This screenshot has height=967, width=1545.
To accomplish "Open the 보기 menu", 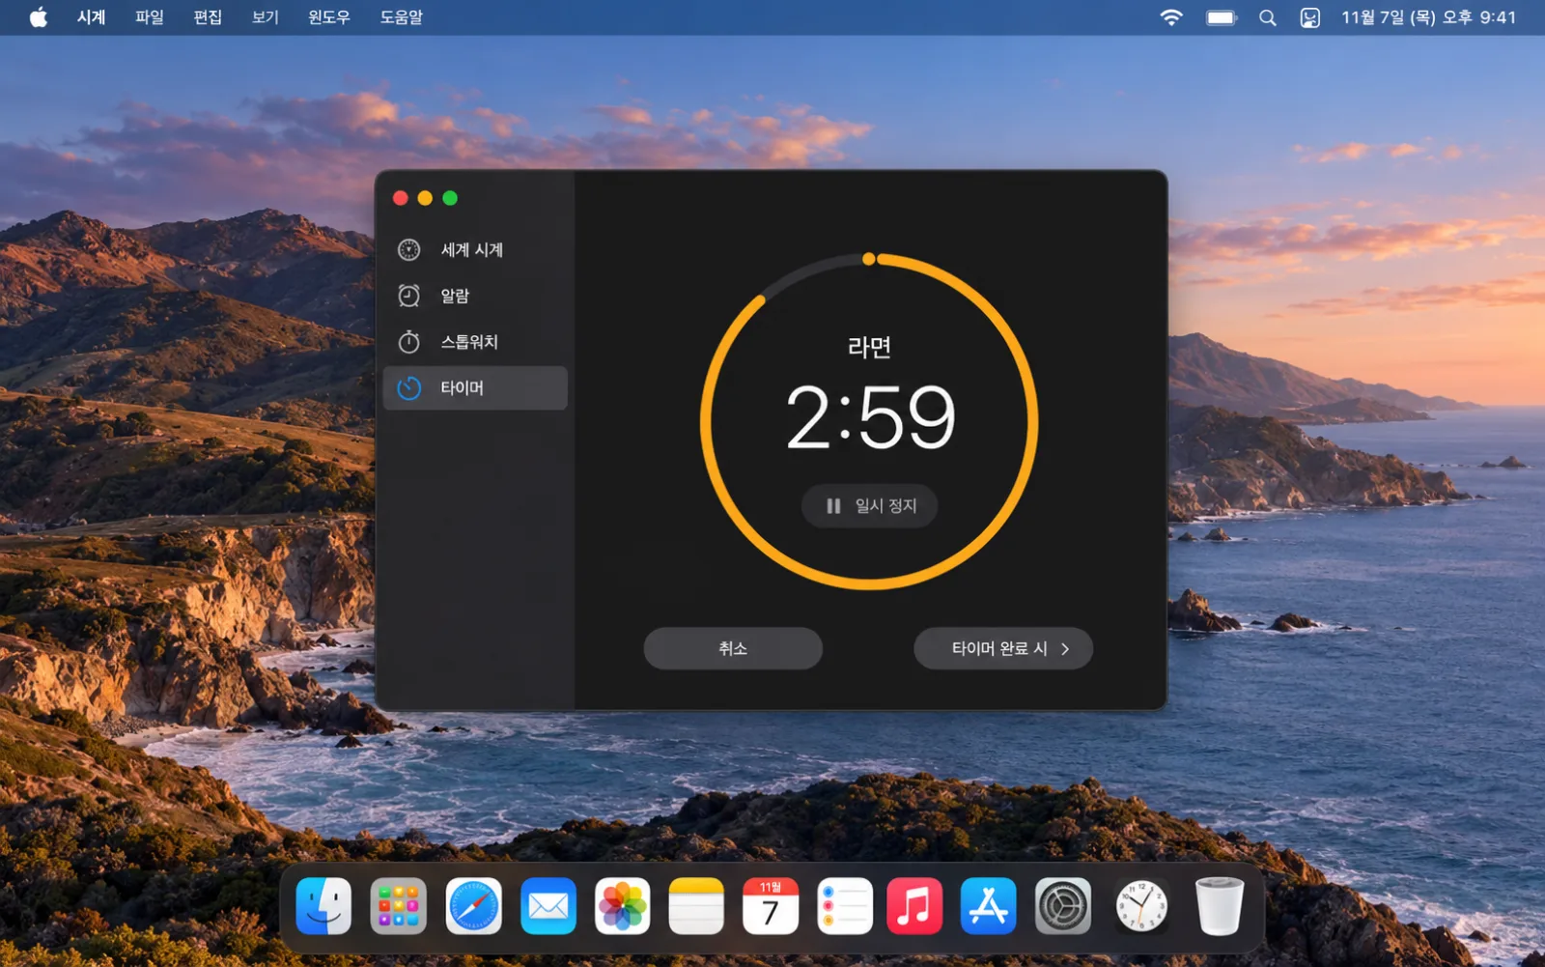I will click(266, 17).
